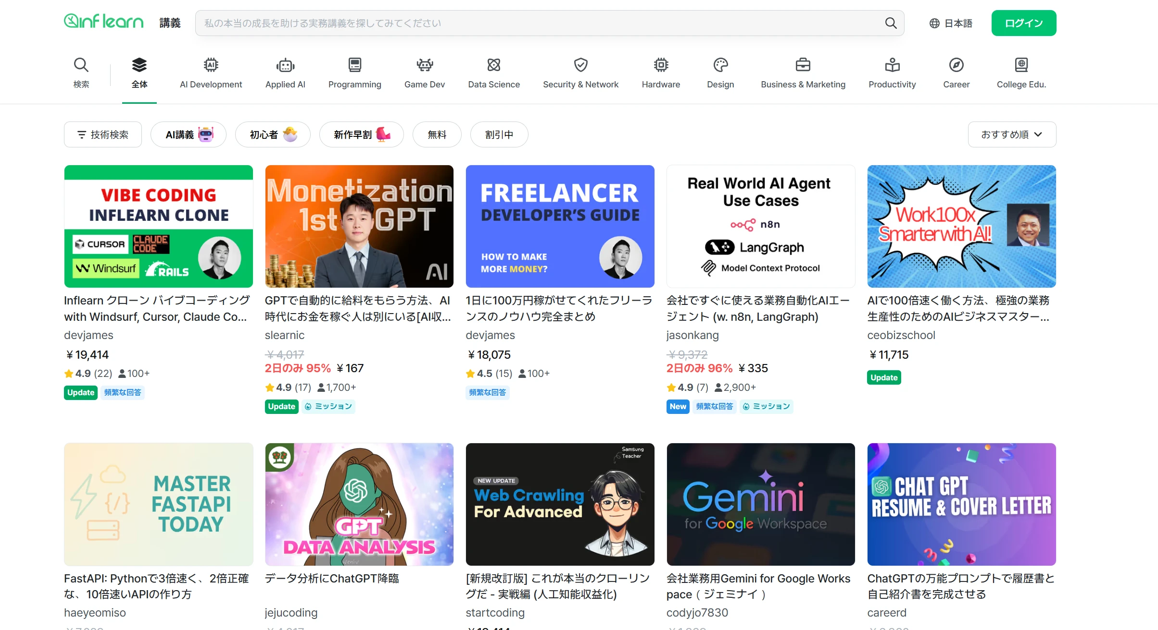Open the AI Development category icon

[211, 65]
